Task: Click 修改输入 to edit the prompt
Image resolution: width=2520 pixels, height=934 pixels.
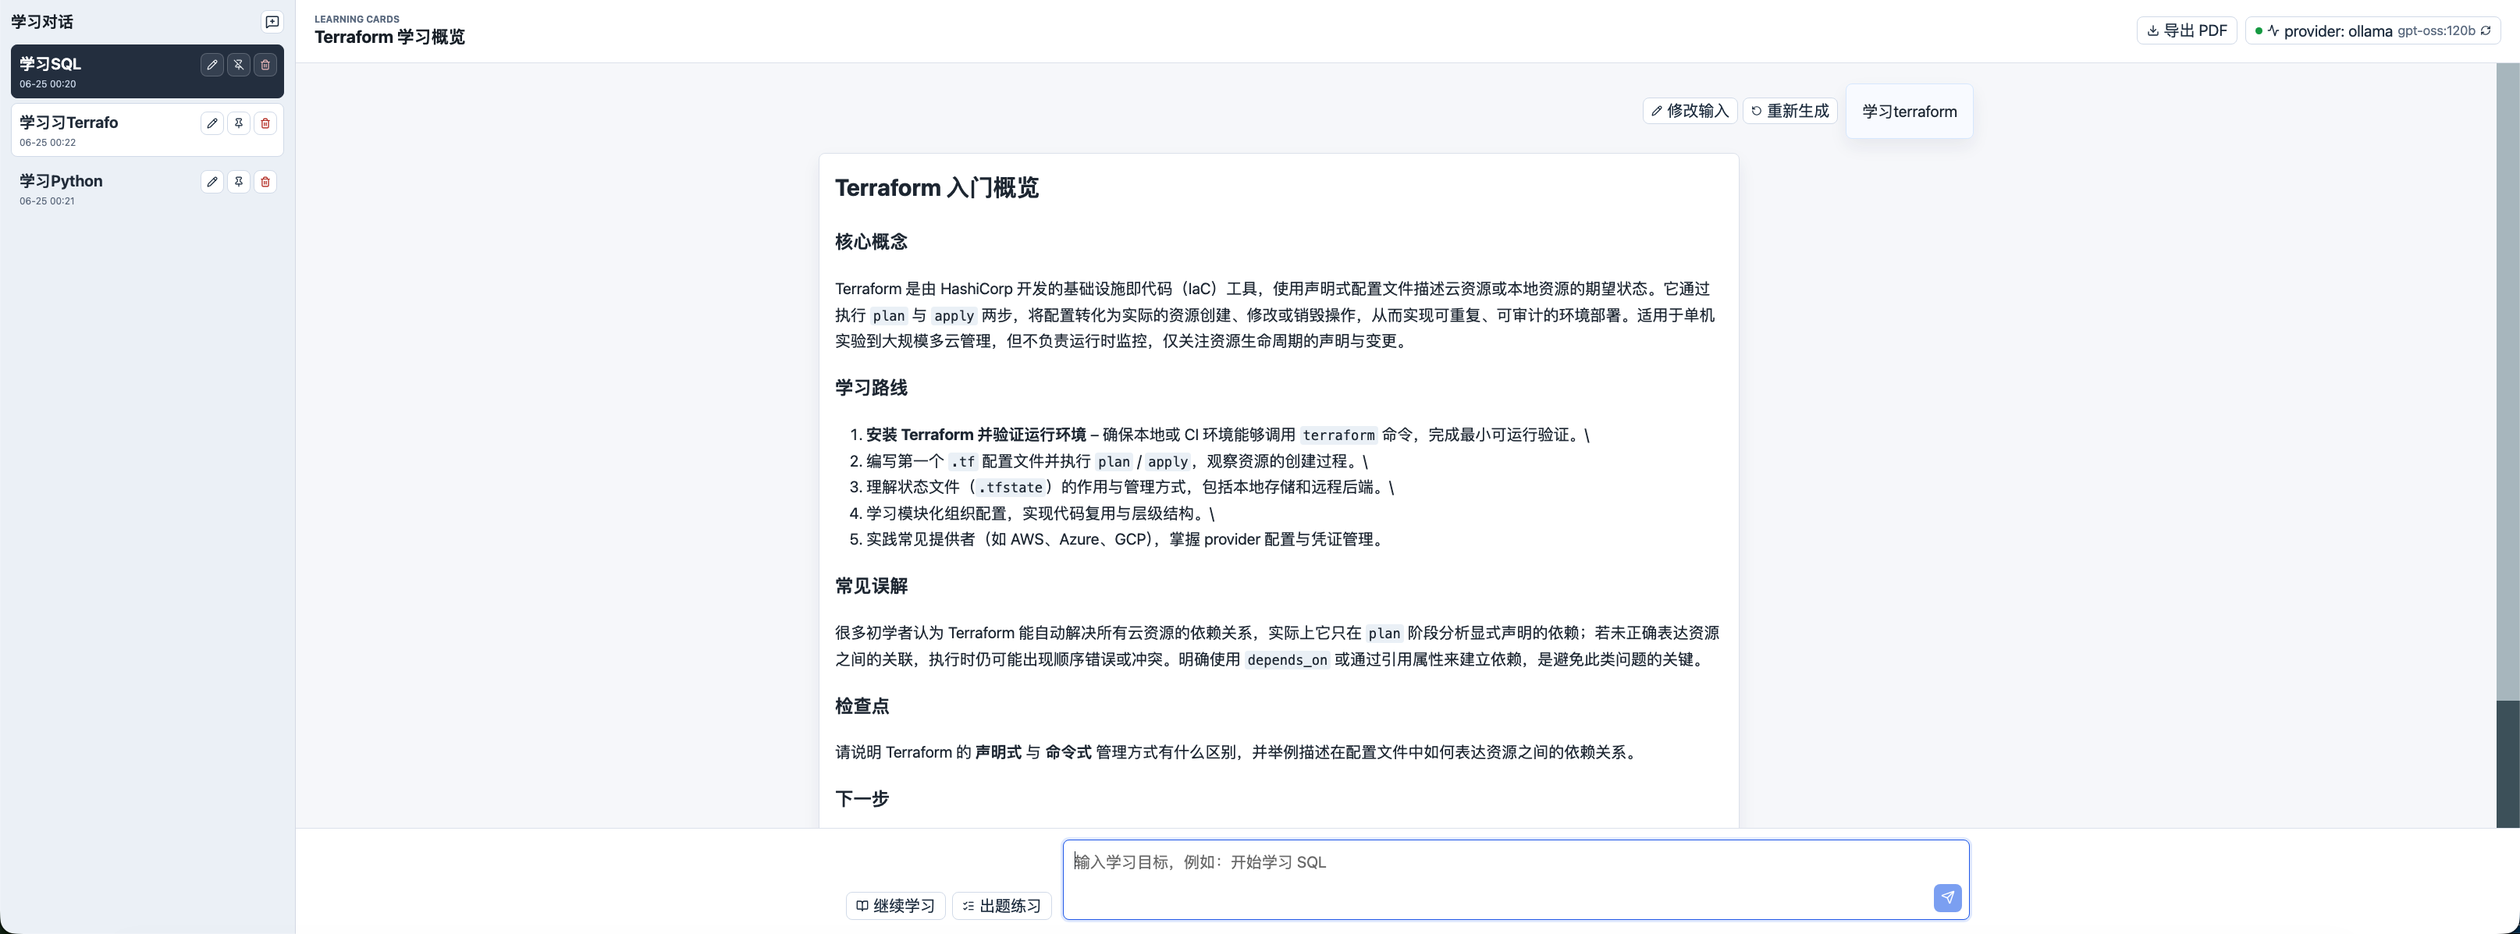Action: (x=1690, y=111)
